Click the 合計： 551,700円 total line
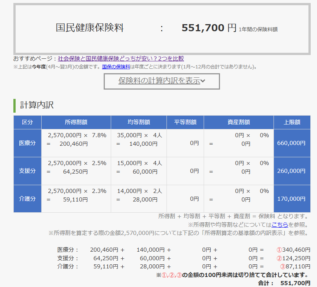 point(284,283)
